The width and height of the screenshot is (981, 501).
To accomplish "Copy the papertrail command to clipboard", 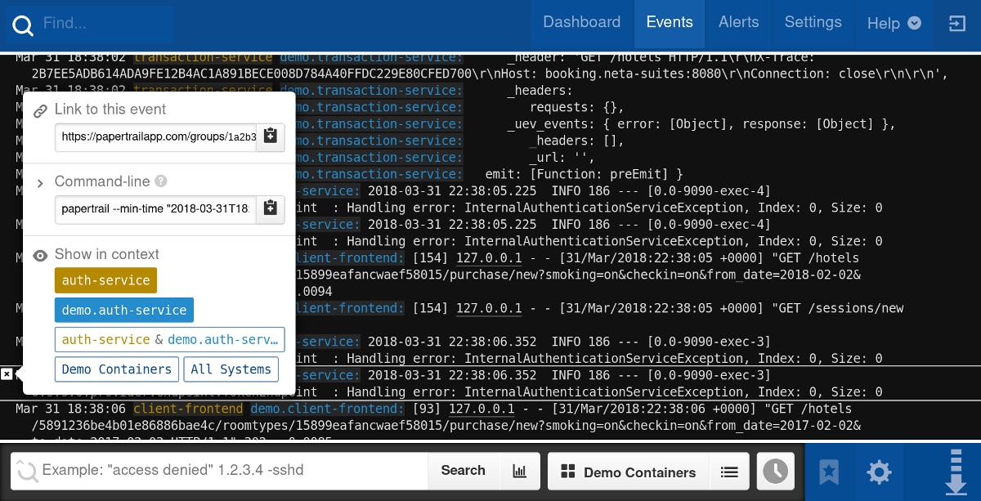I will coord(271,208).
